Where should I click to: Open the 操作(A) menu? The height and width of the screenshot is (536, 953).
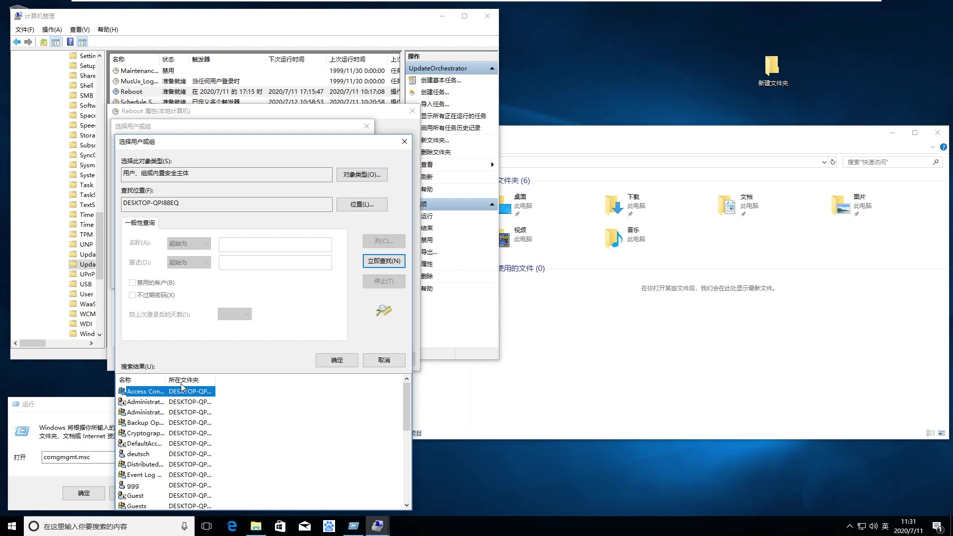52,30
